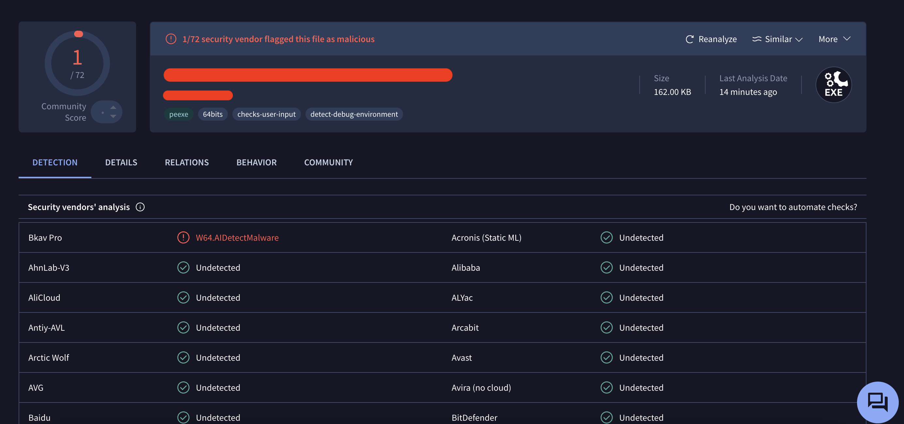Click the alert icon next to W64.AIDetectMalware

click(x=183, y=237)
